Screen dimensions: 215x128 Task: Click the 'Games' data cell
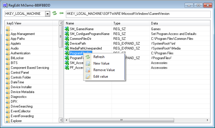coord(156,29)
